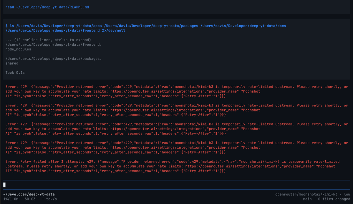Open the README.md path in read line

coord(52,7)
